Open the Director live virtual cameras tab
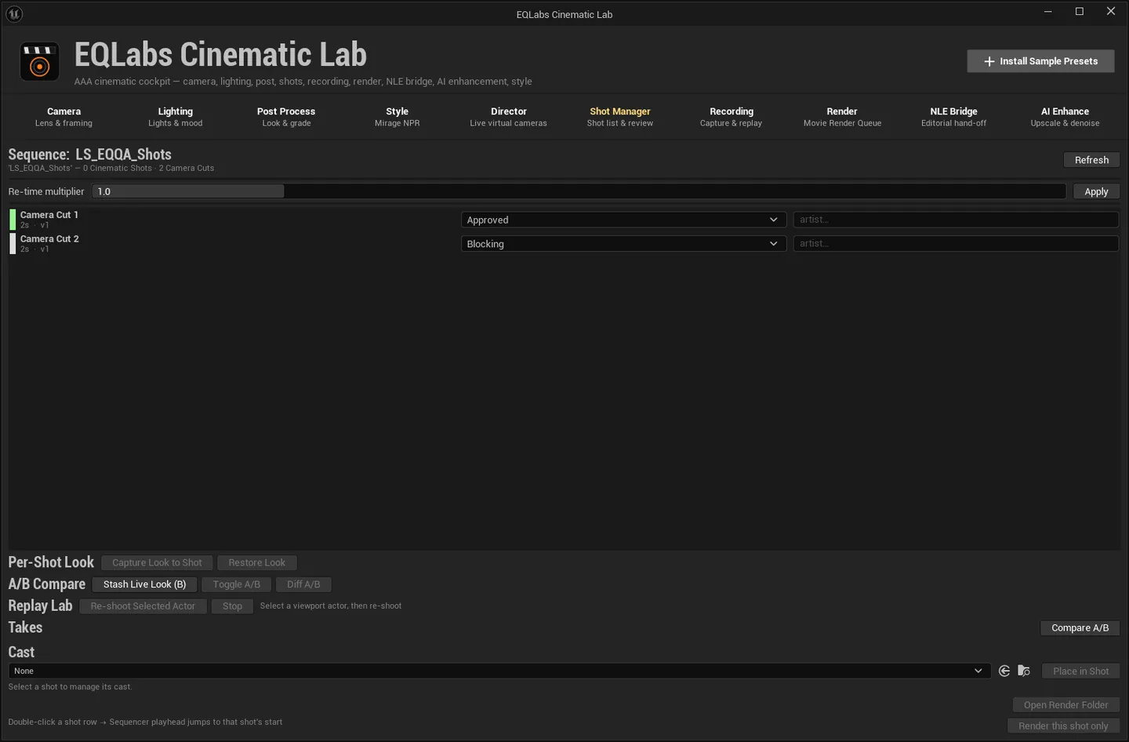 tap(509, 117)
